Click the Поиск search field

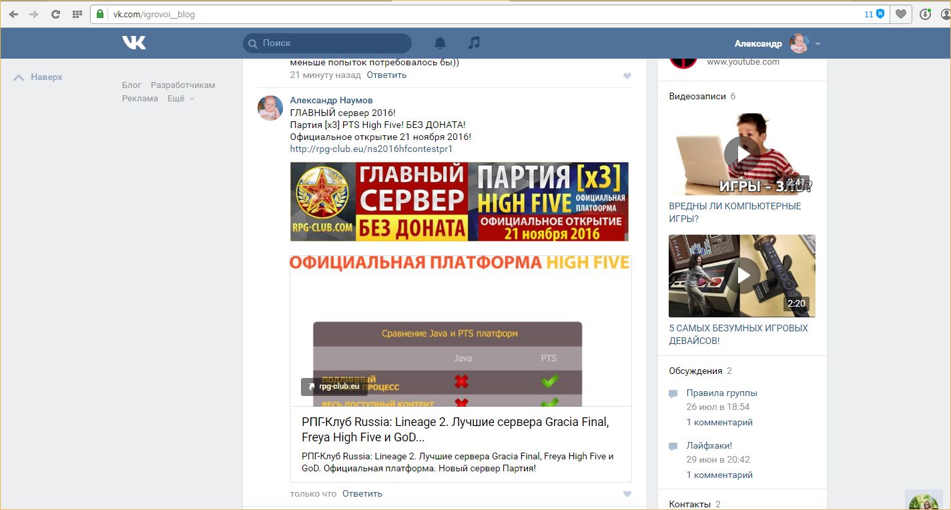pos(327,43)
